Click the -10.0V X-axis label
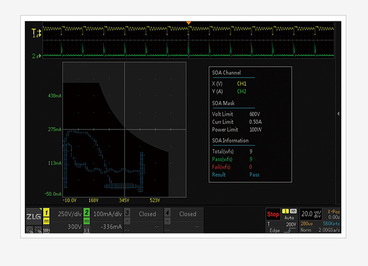Screen dimensions: 368x266 click(69, 201)
